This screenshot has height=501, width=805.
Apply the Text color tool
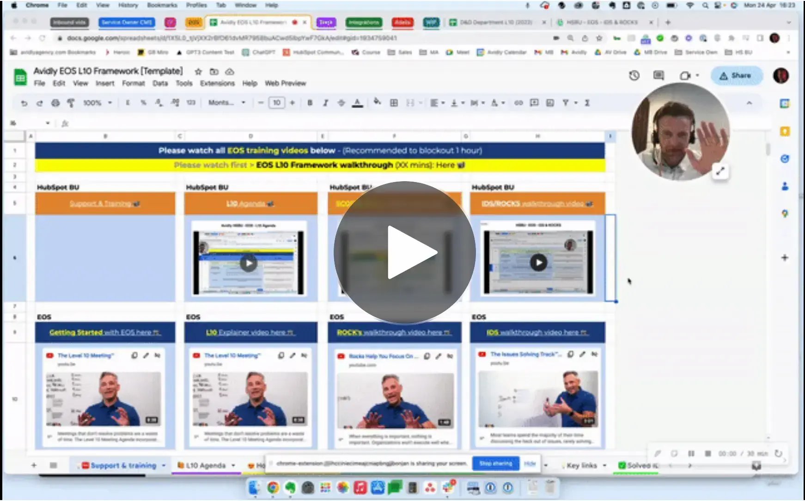pos(358,103)
